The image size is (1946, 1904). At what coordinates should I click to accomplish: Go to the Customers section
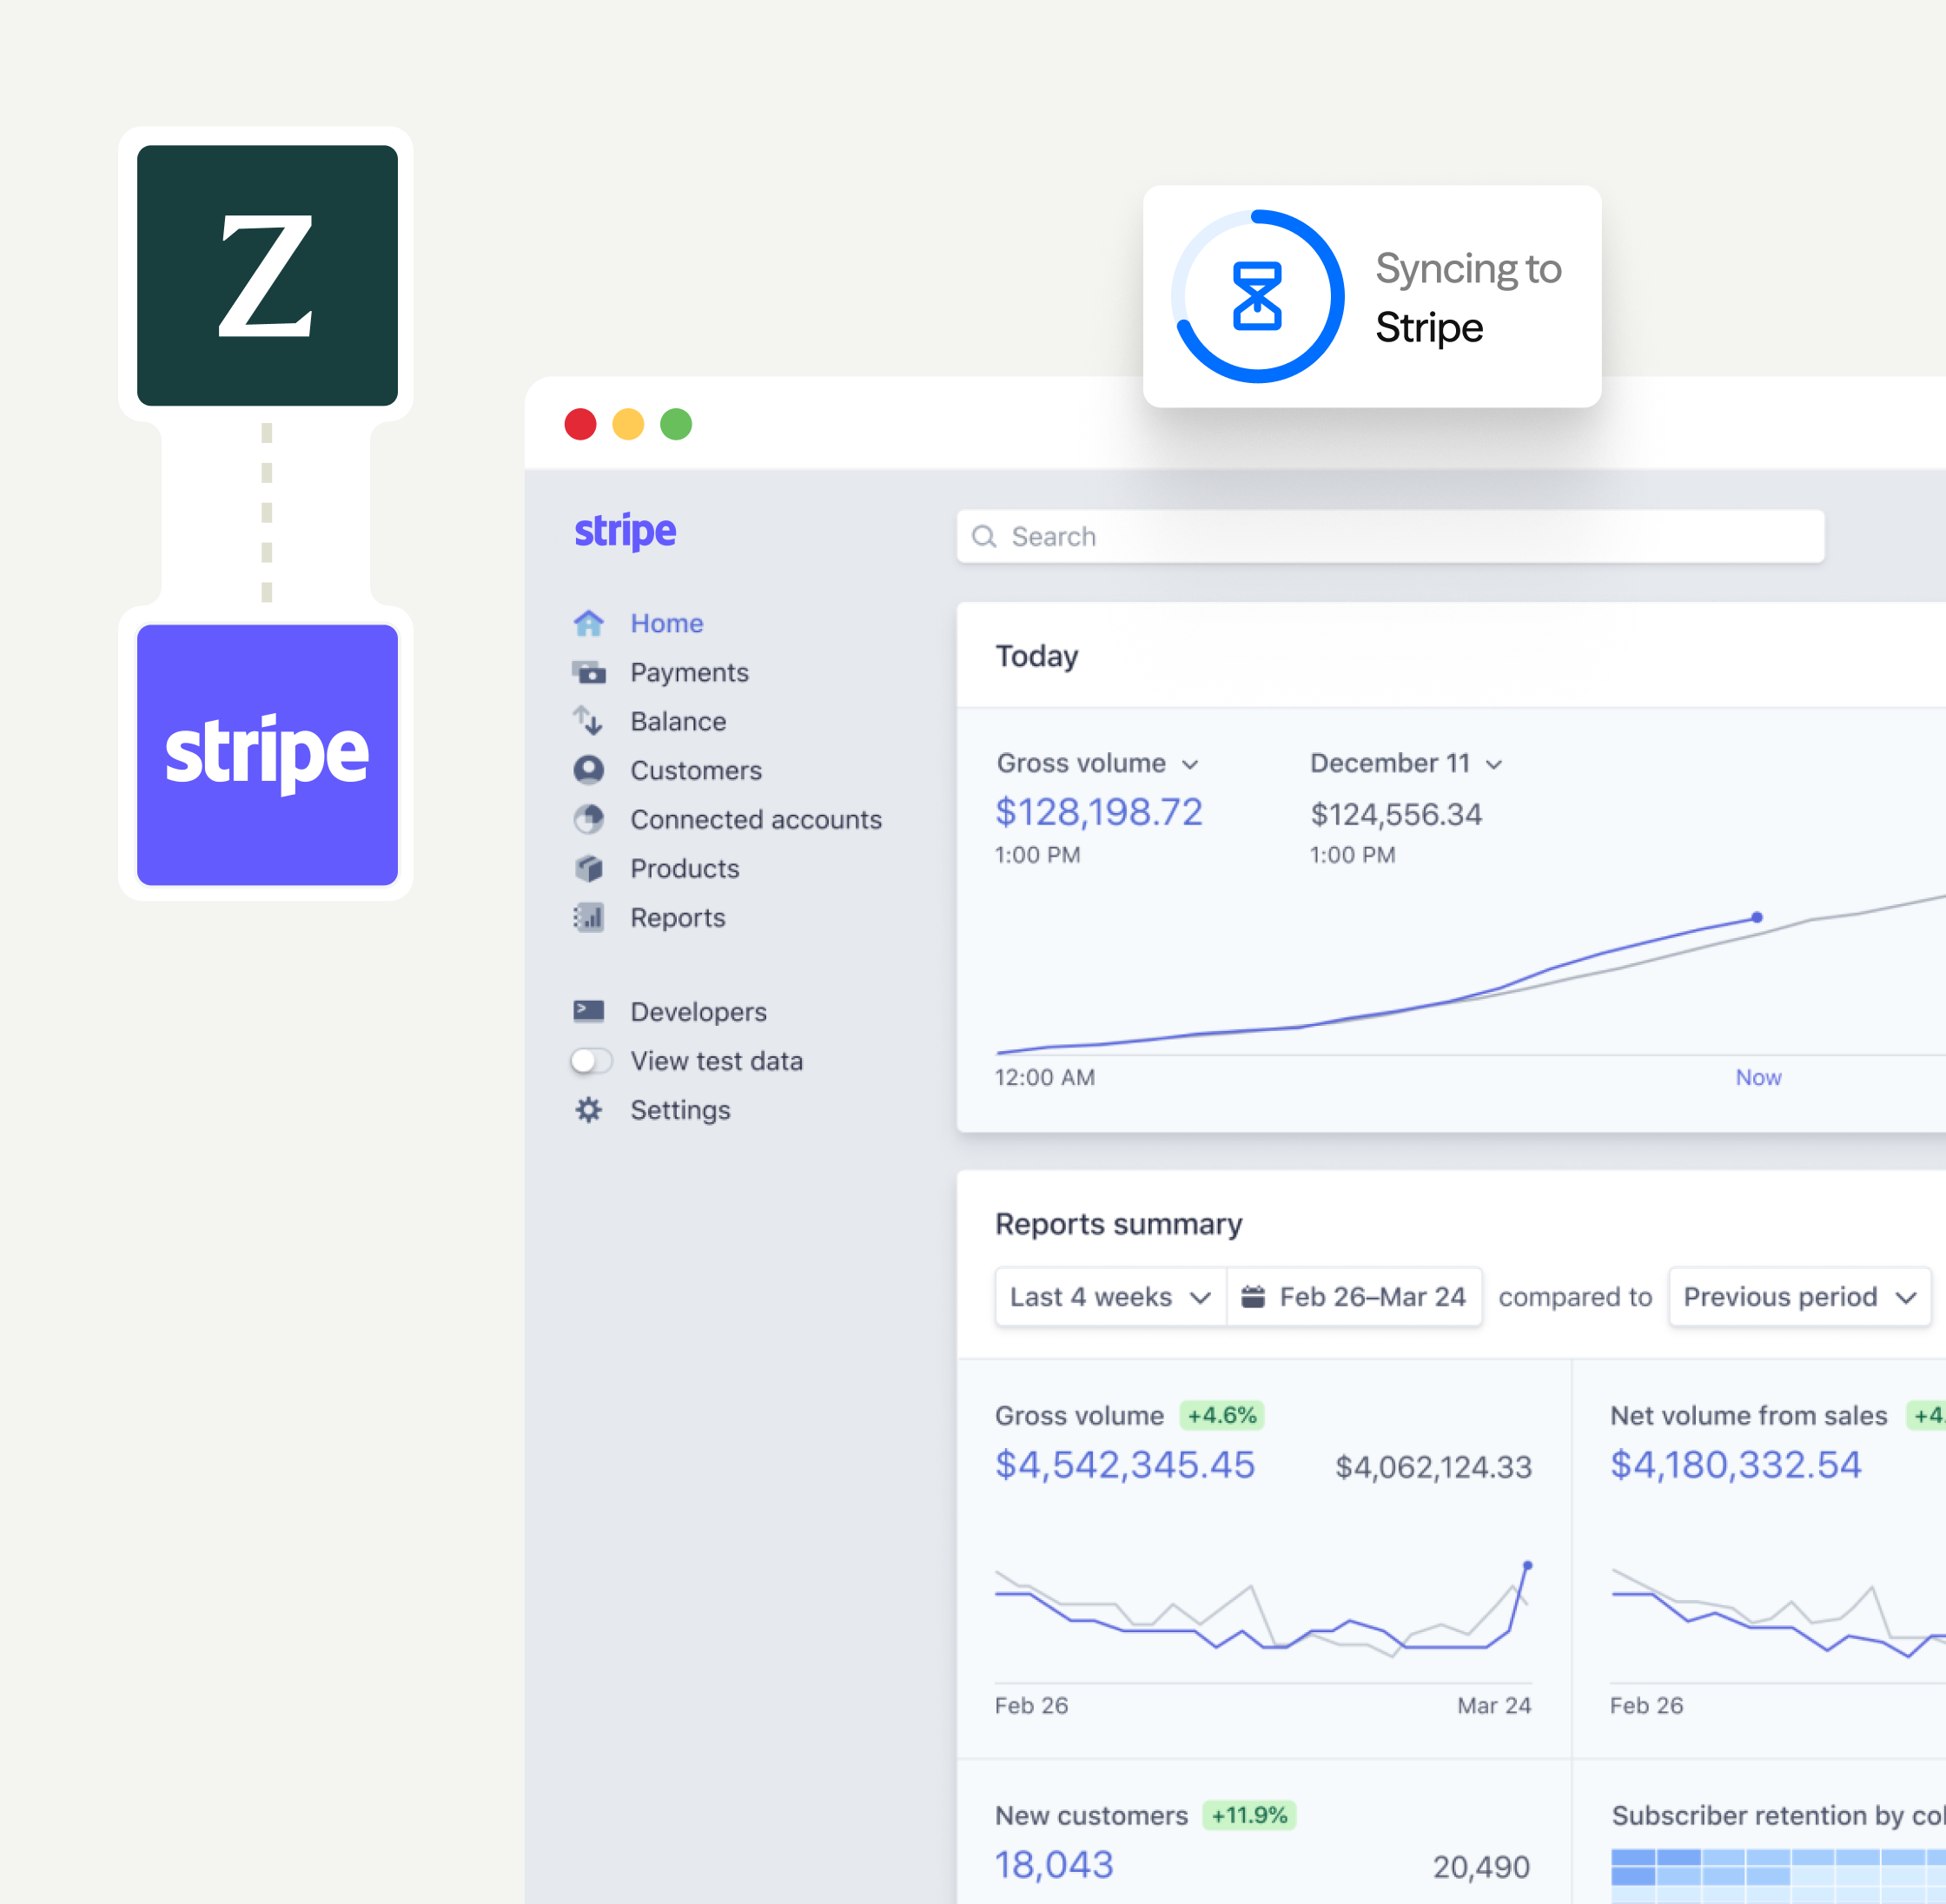tap(695, 770)
